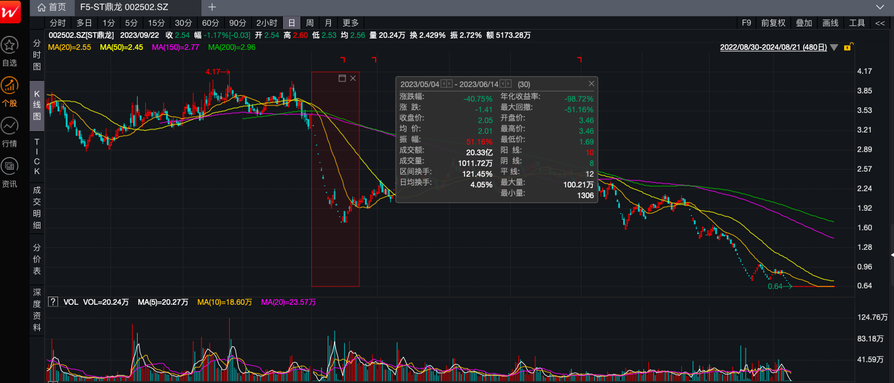Click the red Wind logo icon
Image resolution: width=894 pixels, height=383 pixels.
pos(10,11)
